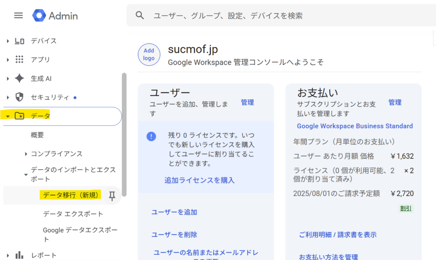Collapse データのインポートとエクスポート arrow
Viewport: 436px width, 260px height.
coord(26,175)
